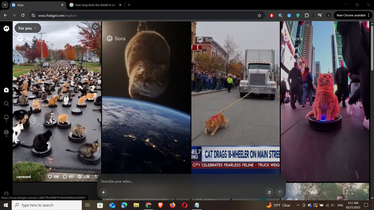Like the cameoed video with 10K hearts
Image resolution: width=374 pixels, height=210 pixels.
click(53, 177)
